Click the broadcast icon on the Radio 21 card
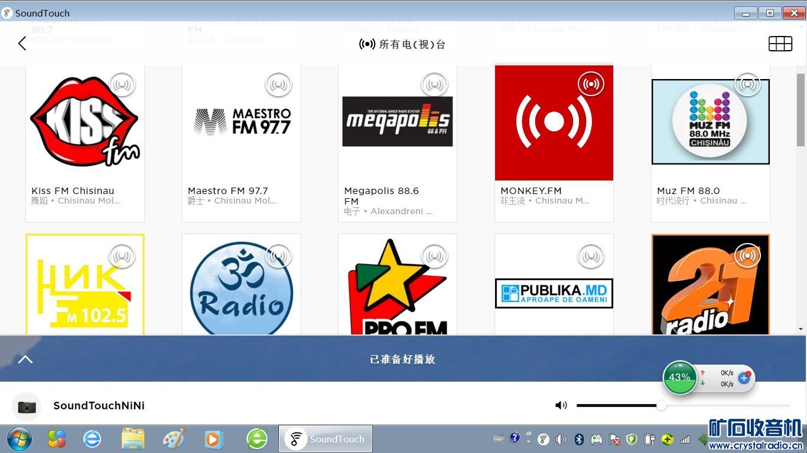This screenshot has height=453, width=807. pyautogui.click(x=747, y=256)
